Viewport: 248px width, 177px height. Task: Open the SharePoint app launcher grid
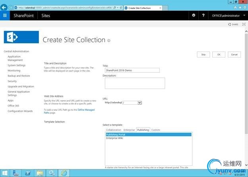[x=5, y=15]
